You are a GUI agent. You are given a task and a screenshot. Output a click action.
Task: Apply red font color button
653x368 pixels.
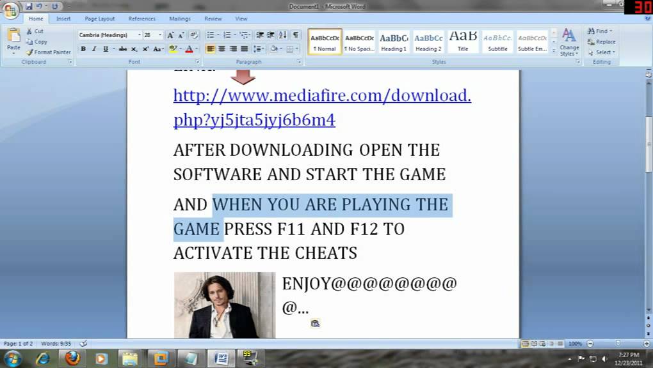tap(189, 49)
